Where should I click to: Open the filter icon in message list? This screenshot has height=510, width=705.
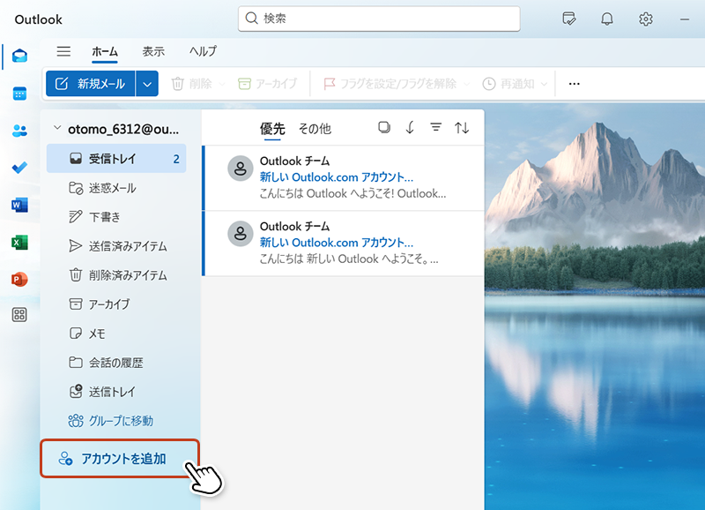(435, 127)
